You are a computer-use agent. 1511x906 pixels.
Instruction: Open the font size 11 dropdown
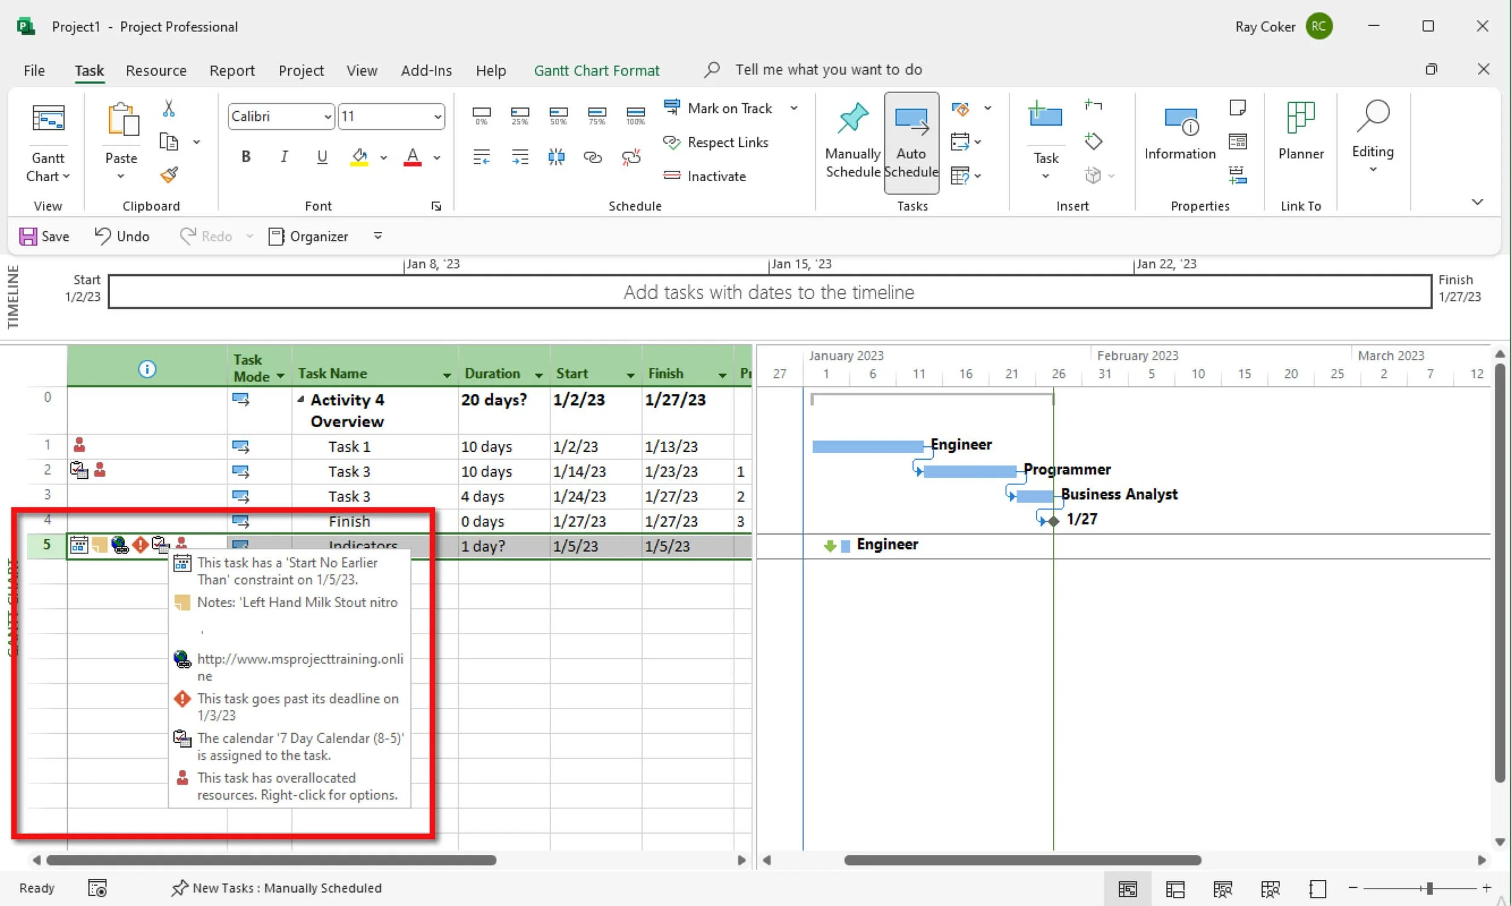click(x=438, y=117)
